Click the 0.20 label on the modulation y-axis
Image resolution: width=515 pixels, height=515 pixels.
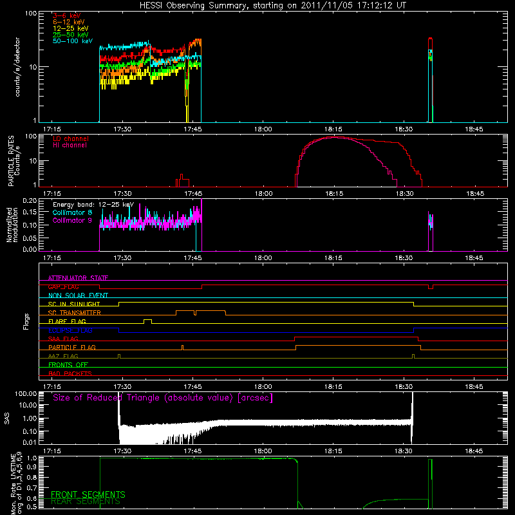[30, 201]
